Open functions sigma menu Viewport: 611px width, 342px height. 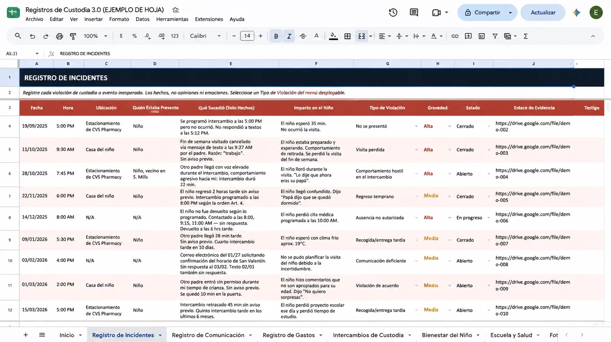(526, 36)
